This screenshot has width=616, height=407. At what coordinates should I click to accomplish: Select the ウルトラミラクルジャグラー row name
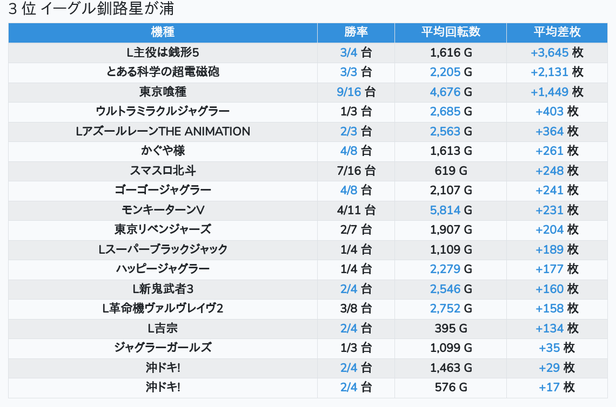pyautogui.click(x=163, y=111)
